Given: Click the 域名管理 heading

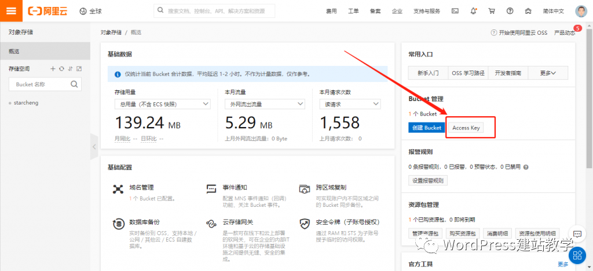Looking at the screenshot, I should (141, 187).
